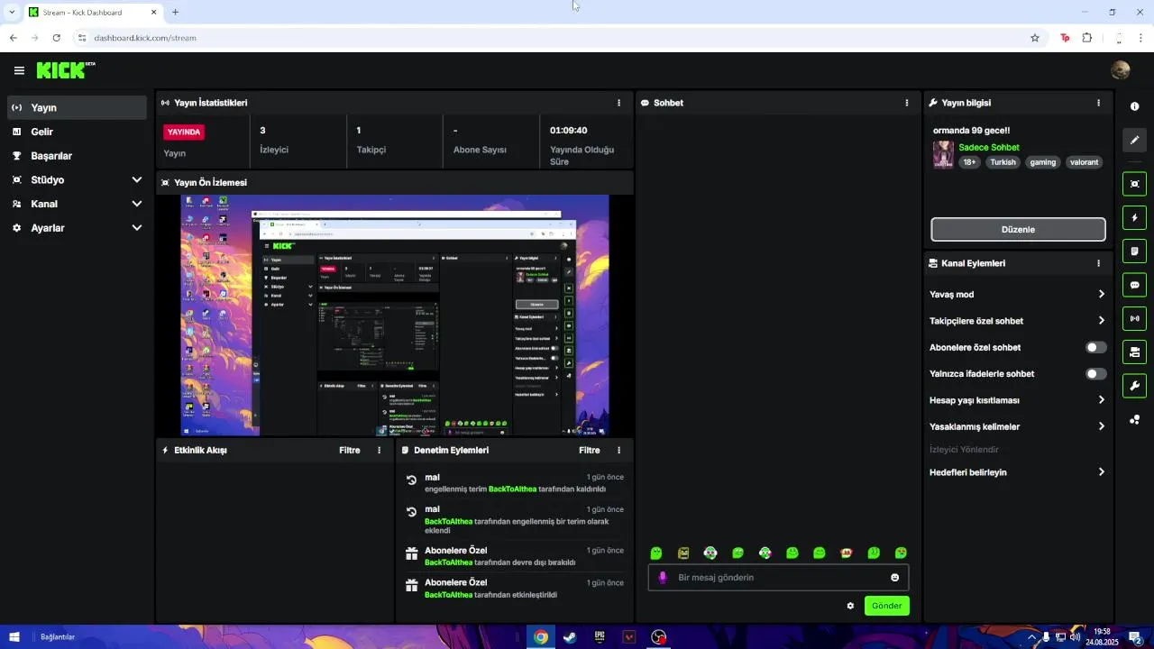Image resolution: width=1154 pixels, height=649 pixels.
Task: Insert the first green Kick emote
Action: pyautogui.click(x=656, y=553)
